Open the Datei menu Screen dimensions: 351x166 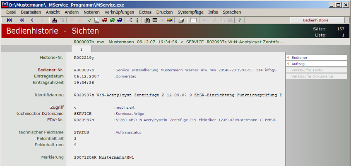(x=11, y=12)
